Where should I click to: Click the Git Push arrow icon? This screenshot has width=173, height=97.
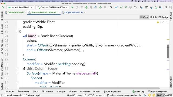point(126,7)
